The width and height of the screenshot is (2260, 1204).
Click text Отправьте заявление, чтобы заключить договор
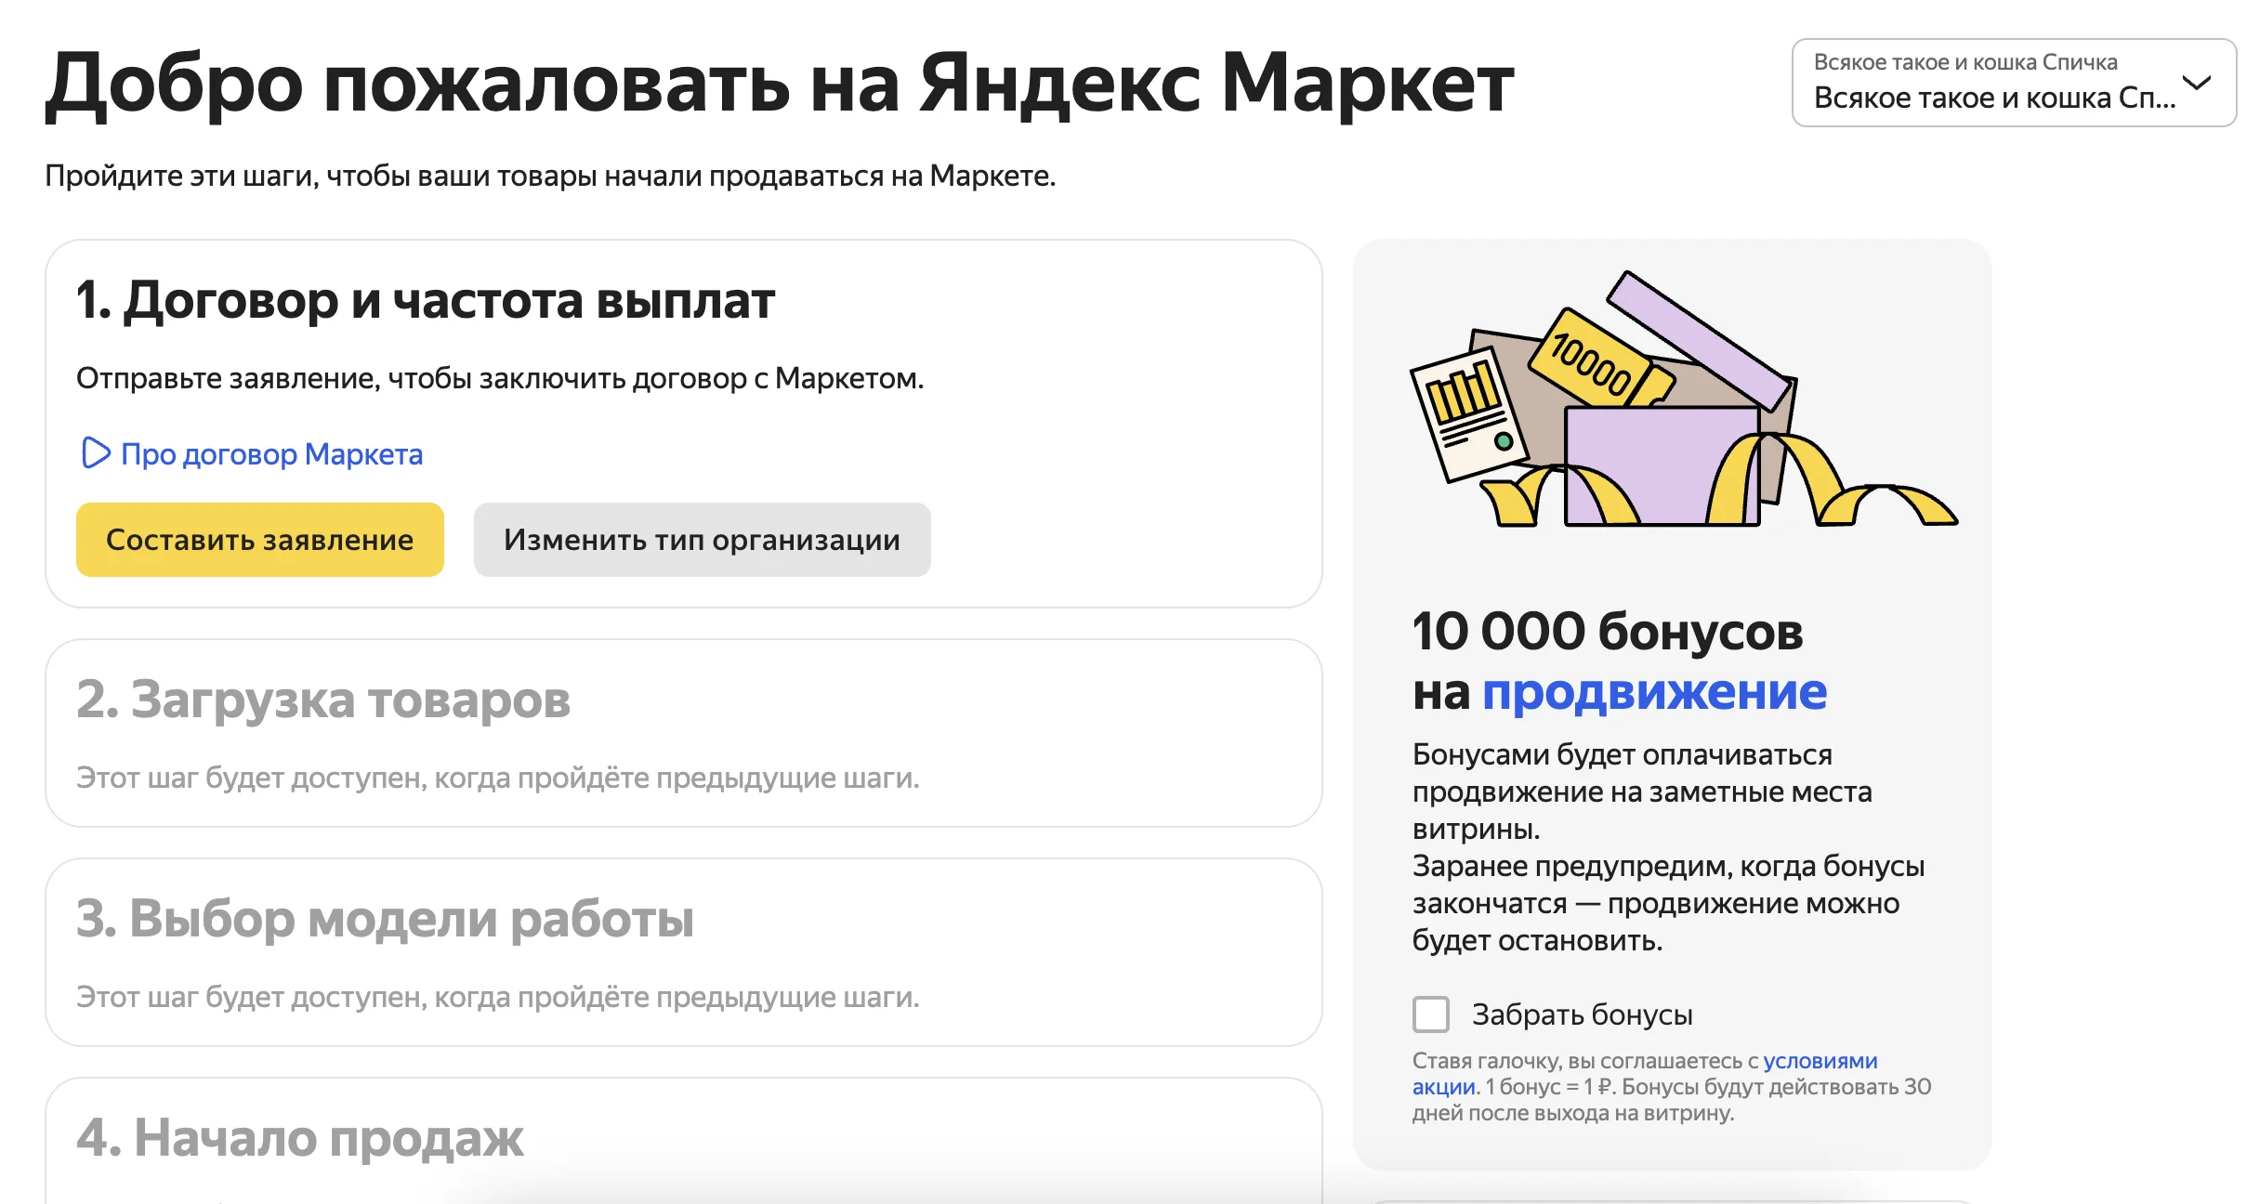pos(500,378)
